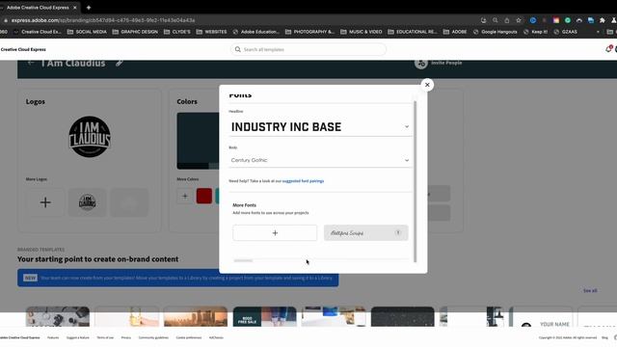The height and width of the screenshot is (347, 617).
Task: Open the desk flat-lay template thumbnail
Action: pos(58,317)
